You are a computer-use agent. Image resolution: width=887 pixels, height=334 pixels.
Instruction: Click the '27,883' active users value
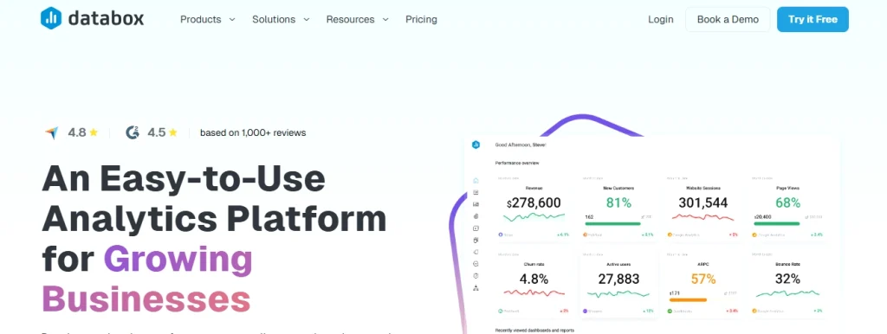618,279
